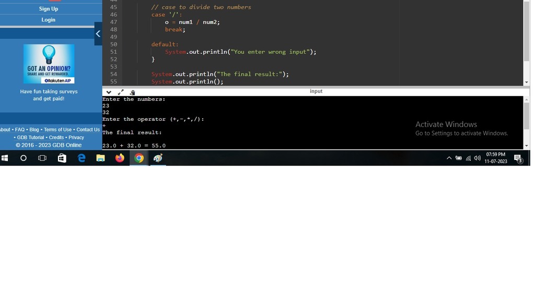Open the GDB Tutorial link

30,137
